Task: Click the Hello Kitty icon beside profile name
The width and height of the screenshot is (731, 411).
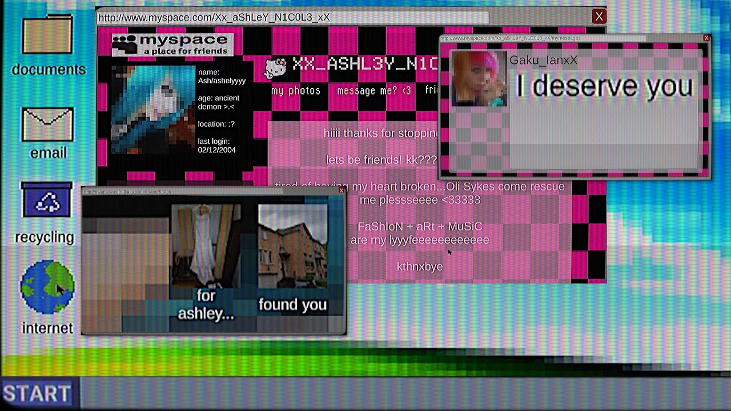Action: 276,67
